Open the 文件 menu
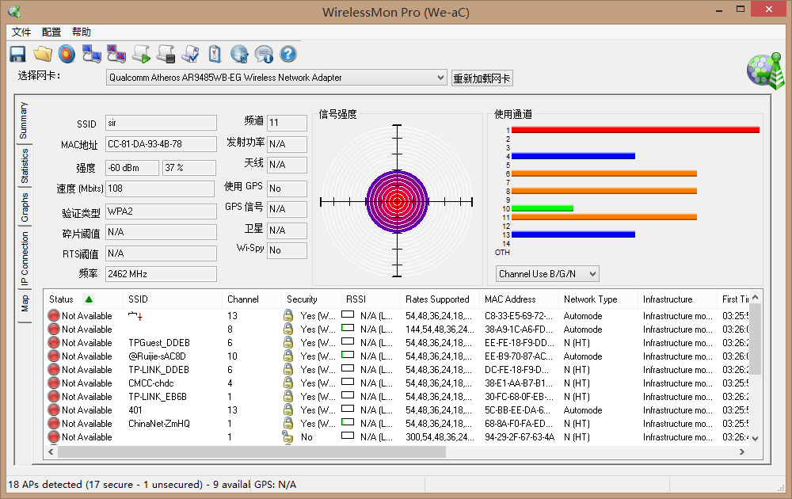Screen dimensions: 792x499 [21, 32]
